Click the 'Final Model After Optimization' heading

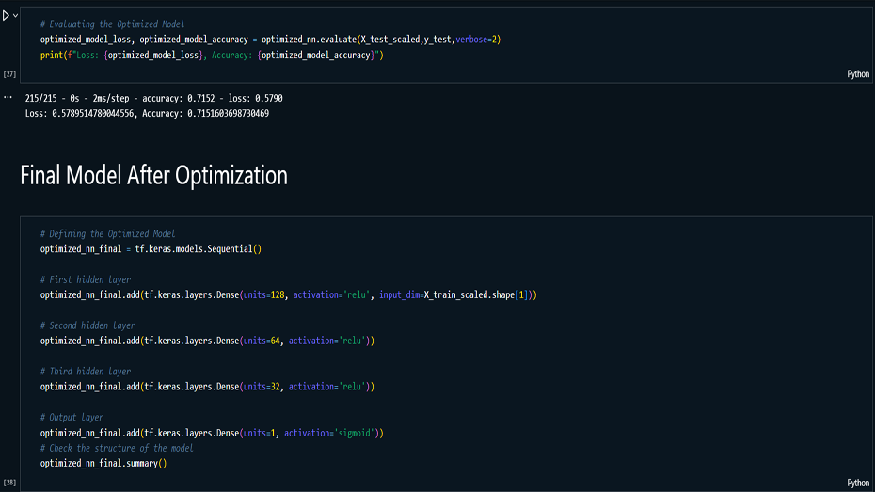pyautogui.click(x=153, y=176)
